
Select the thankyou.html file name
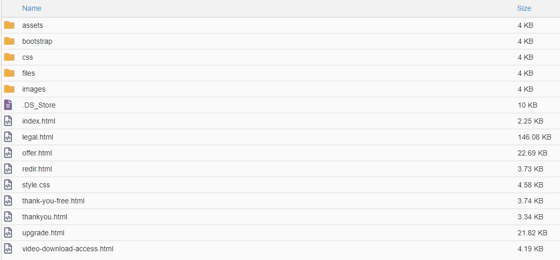(44, 217)
